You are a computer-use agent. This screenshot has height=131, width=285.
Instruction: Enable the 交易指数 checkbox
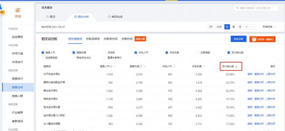click(198, 53)
